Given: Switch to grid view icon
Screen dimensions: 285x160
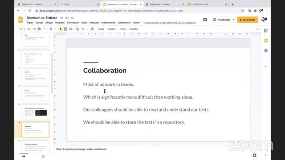Looking at the screenshot, I should 43,156.
